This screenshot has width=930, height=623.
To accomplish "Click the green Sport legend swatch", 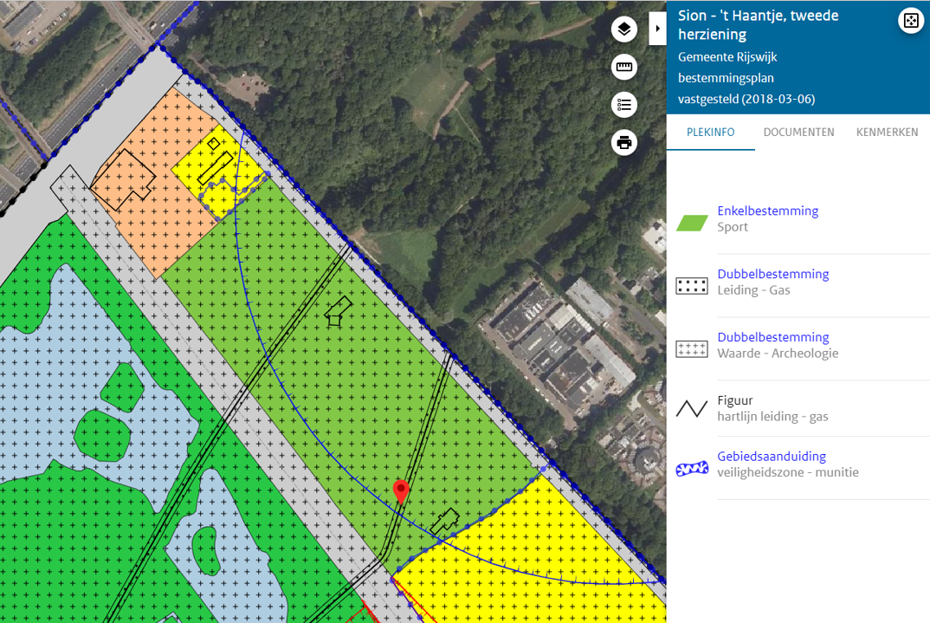I will click(692, 223).
